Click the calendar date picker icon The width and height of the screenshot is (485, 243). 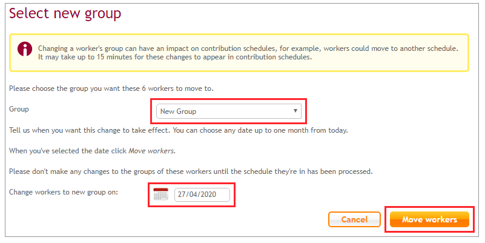click(x=160, y=195)
